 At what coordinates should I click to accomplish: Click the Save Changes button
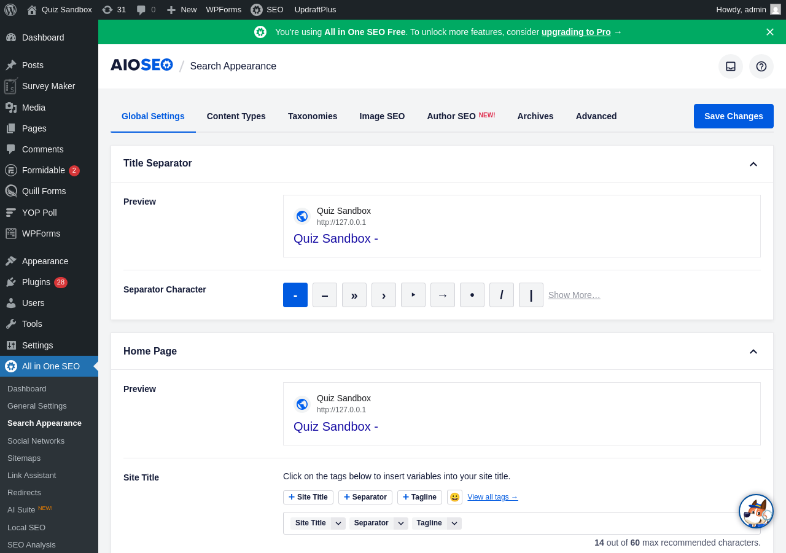pos(734,116)
